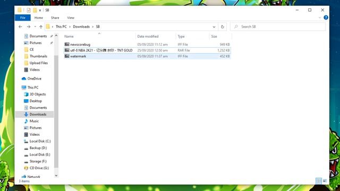Click the watermark file icon

click(x=67, y=56)
